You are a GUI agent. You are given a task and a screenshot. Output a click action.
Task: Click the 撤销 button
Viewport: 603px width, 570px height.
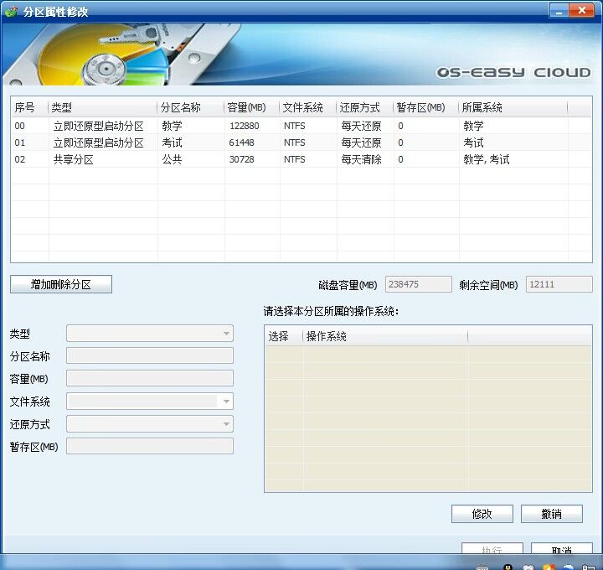[x=551, y=514]
